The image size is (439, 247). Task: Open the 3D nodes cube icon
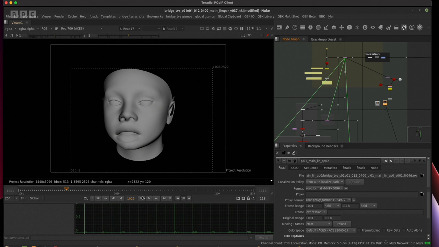(349, 27)
